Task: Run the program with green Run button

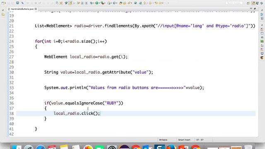Action: [x=97, y=3]
